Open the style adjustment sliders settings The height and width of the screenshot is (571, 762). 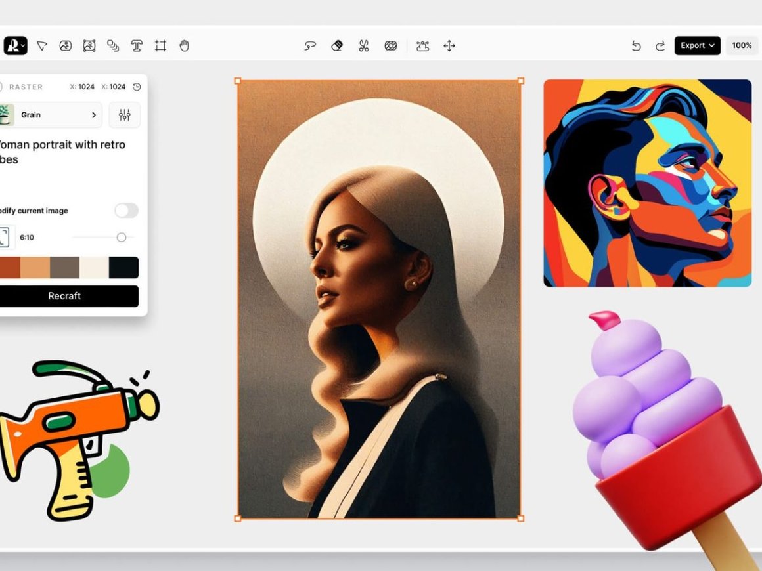[x=124, y=115]
